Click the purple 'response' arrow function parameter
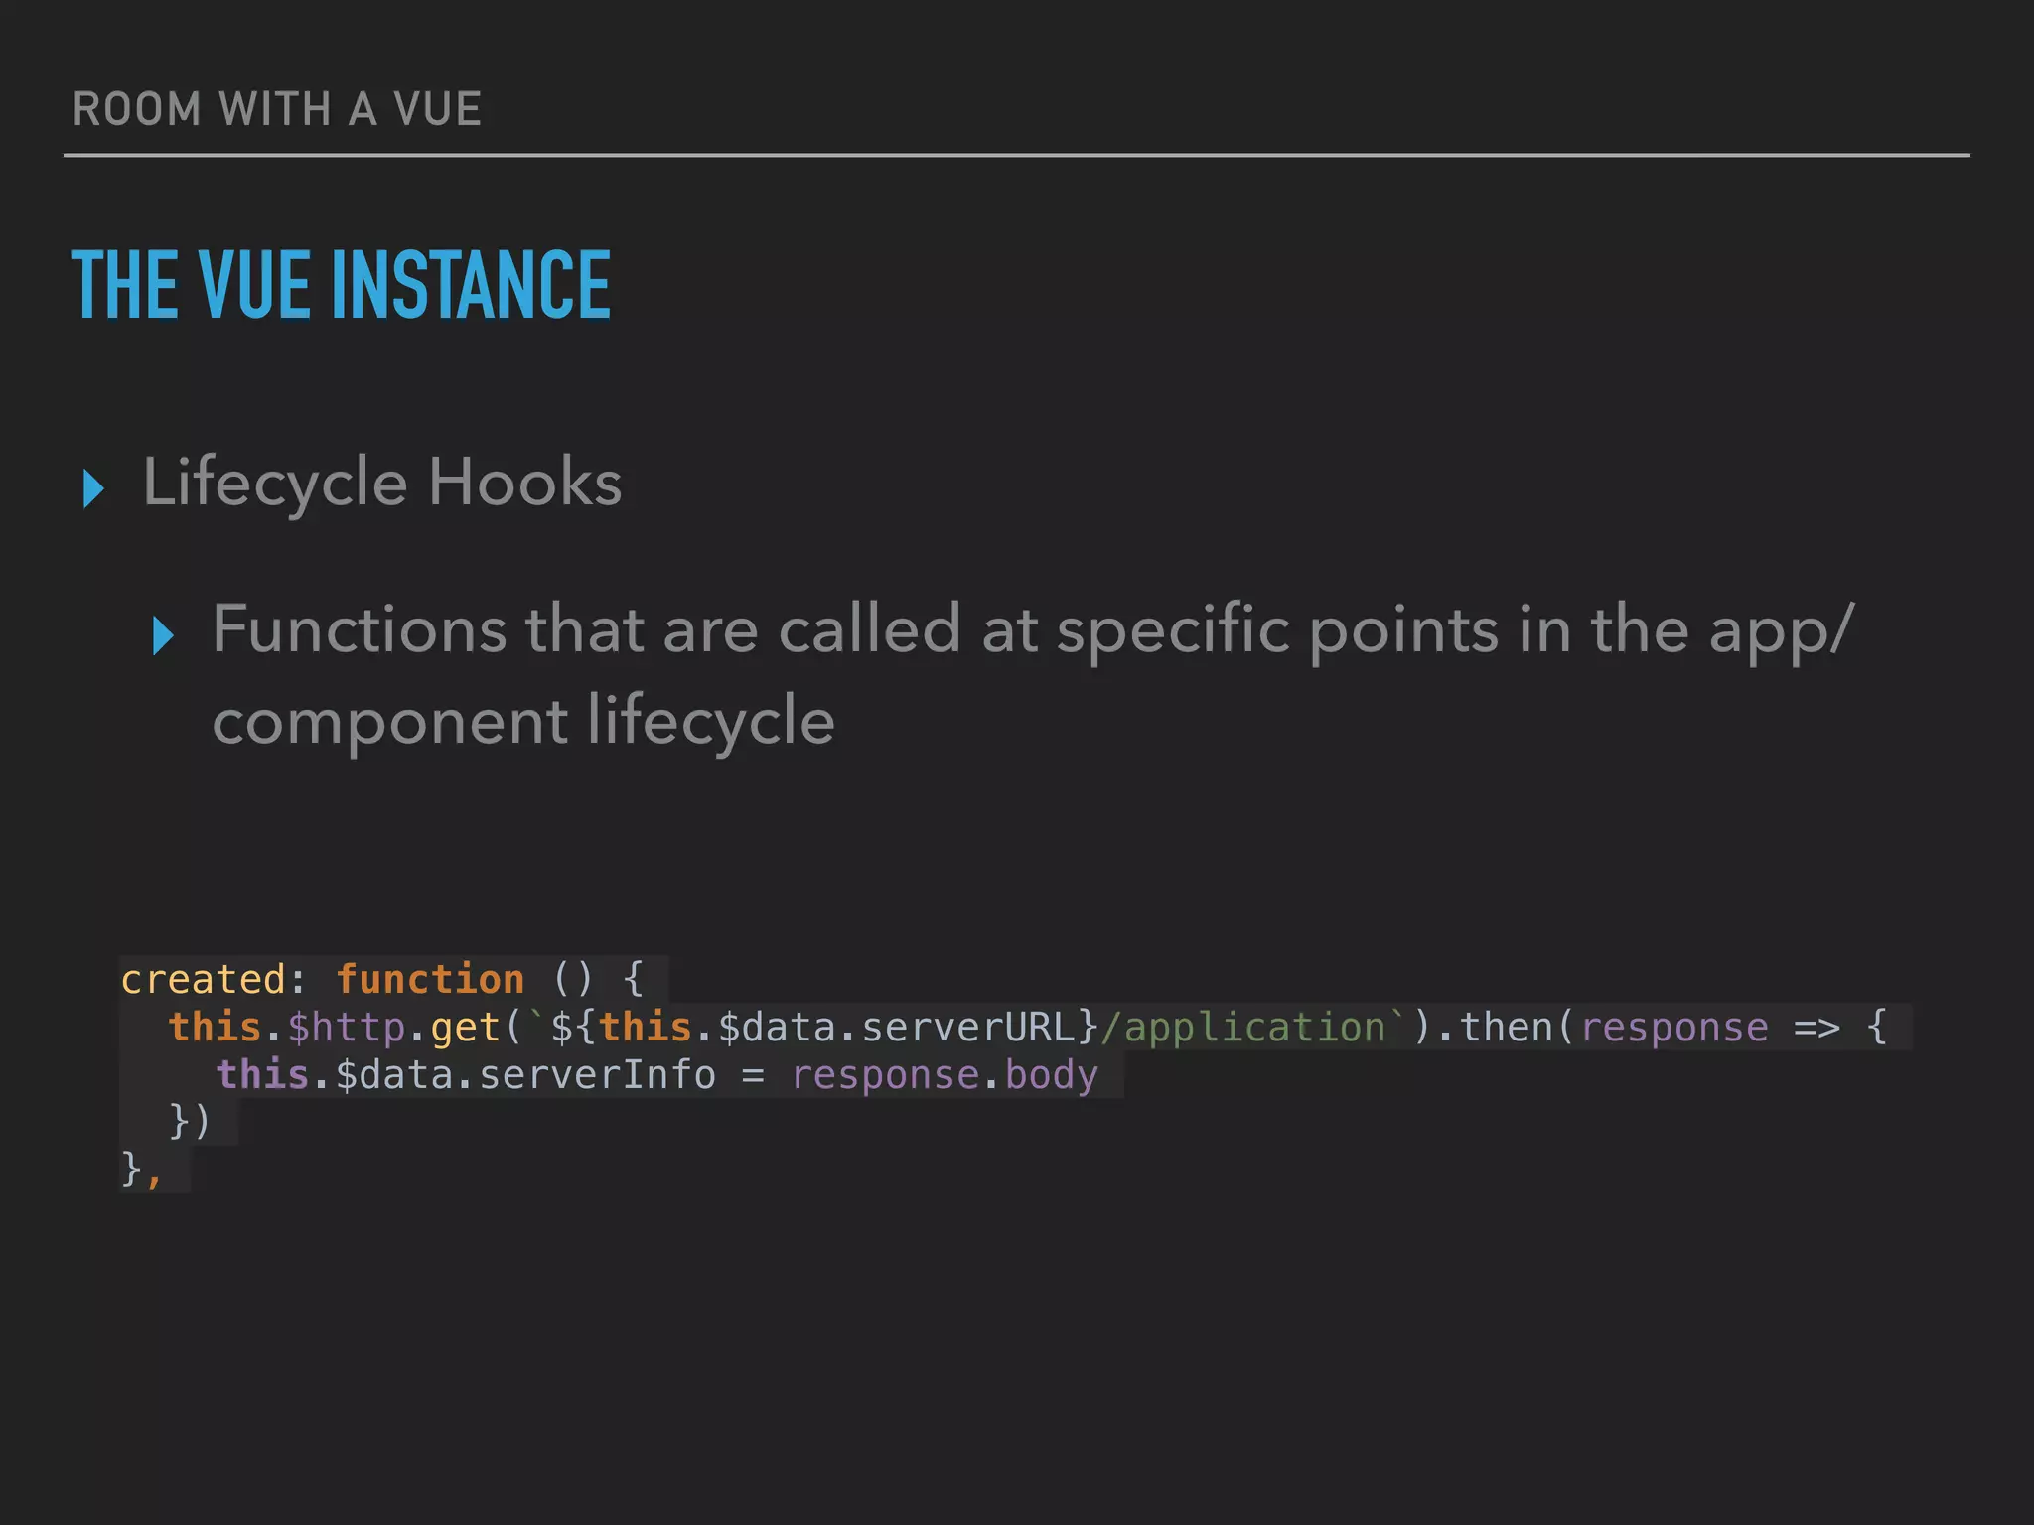Image resolution: width=2034 pixels, height=1525 pixels. [1674, 1028]
